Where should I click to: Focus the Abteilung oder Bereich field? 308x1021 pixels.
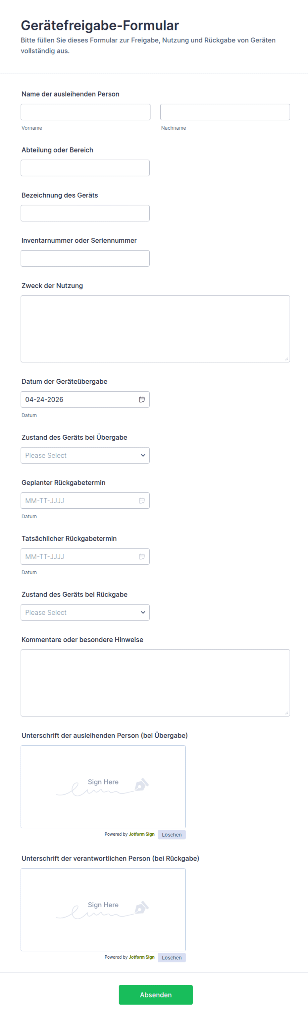coord(85,168)
